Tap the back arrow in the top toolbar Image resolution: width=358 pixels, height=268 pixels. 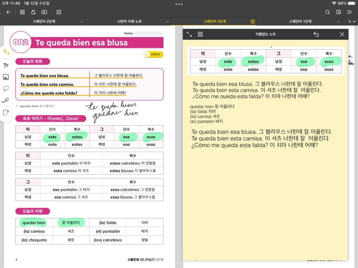tap(9, 12)
